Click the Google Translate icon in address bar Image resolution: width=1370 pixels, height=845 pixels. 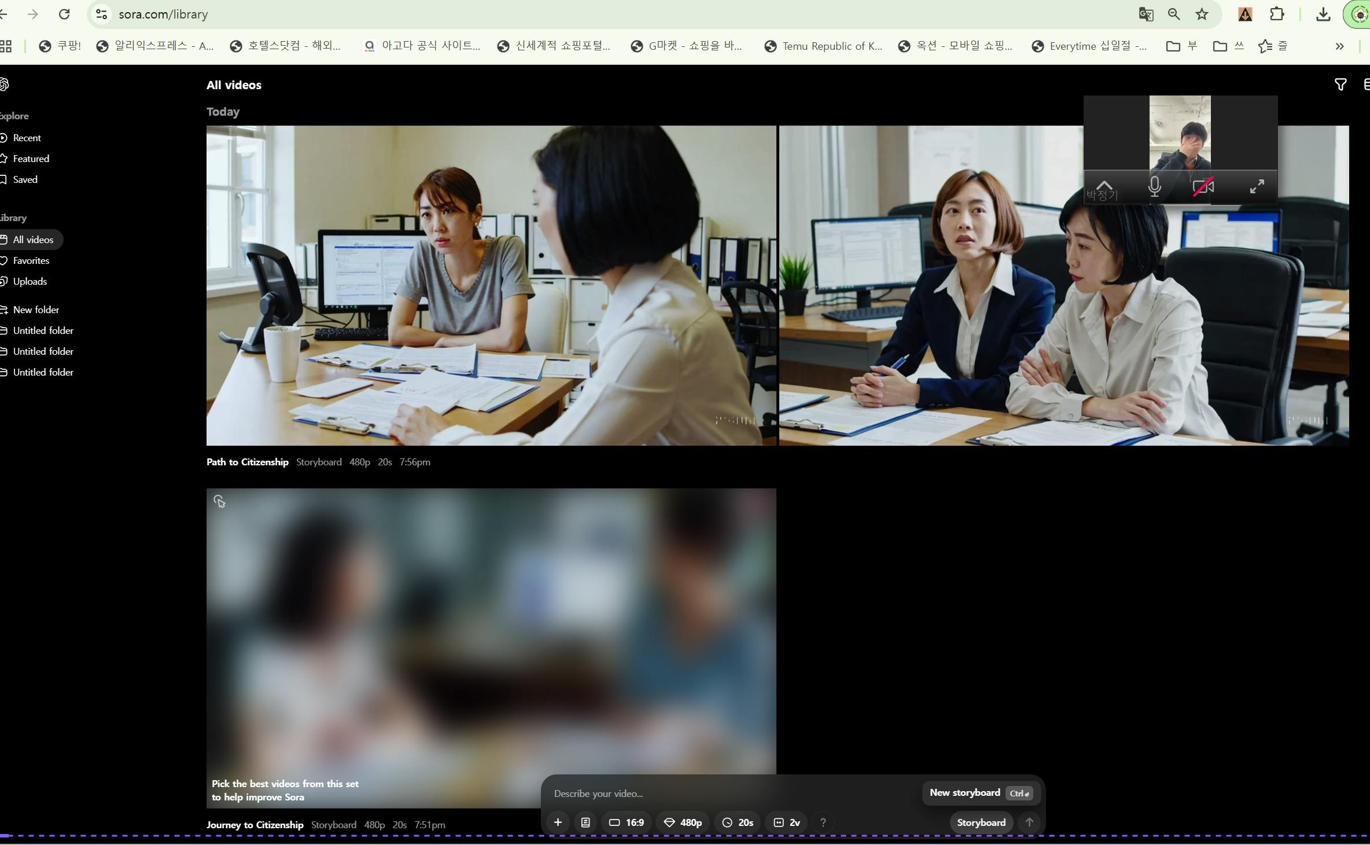(x=1146, y=14)
